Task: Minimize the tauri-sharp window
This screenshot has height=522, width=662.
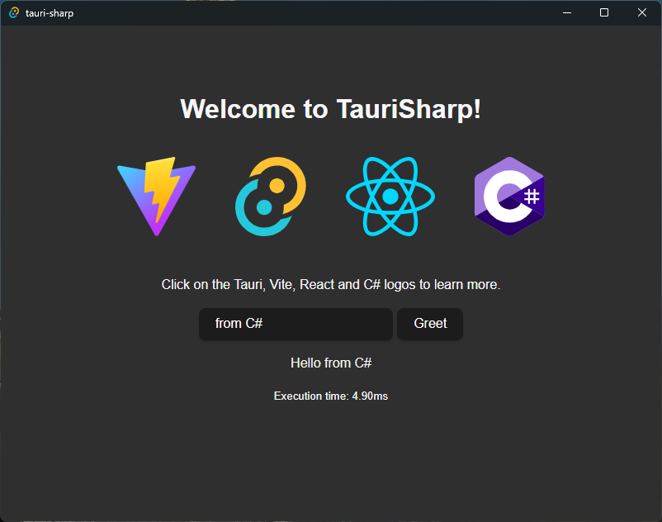Action: point(567,12)
